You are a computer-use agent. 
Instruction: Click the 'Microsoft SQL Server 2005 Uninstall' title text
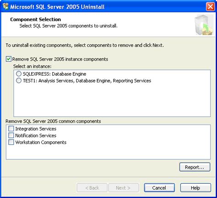(57, 7)
